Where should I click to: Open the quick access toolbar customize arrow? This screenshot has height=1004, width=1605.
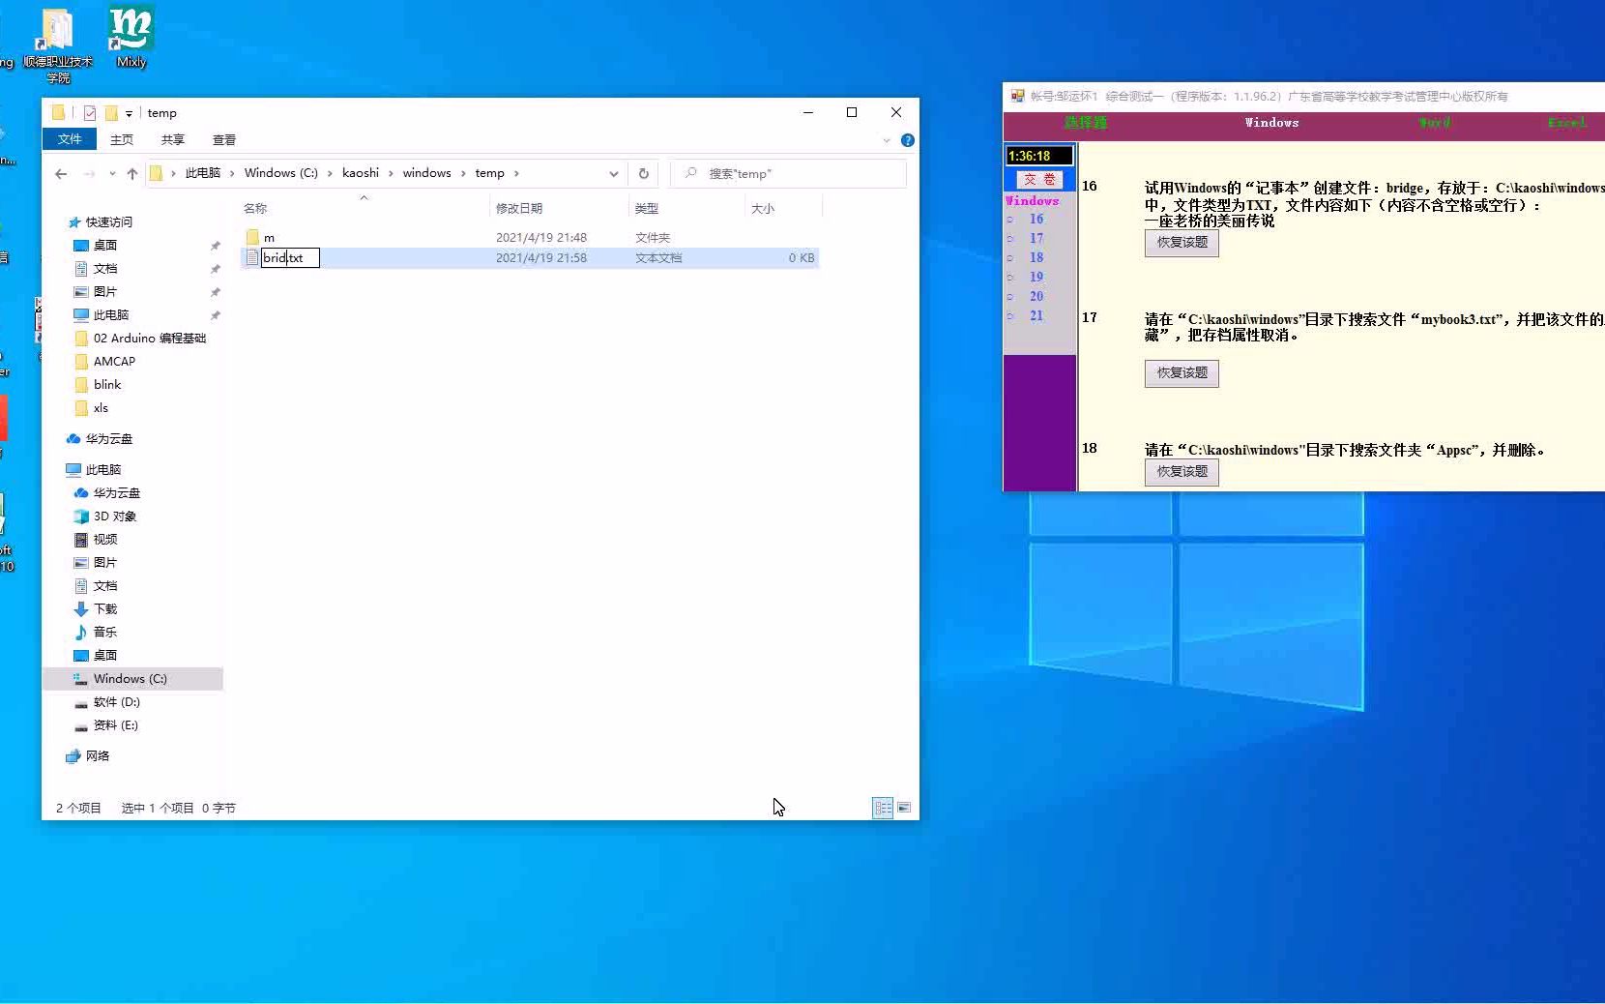pyautogui.click(x=129, y=114)
